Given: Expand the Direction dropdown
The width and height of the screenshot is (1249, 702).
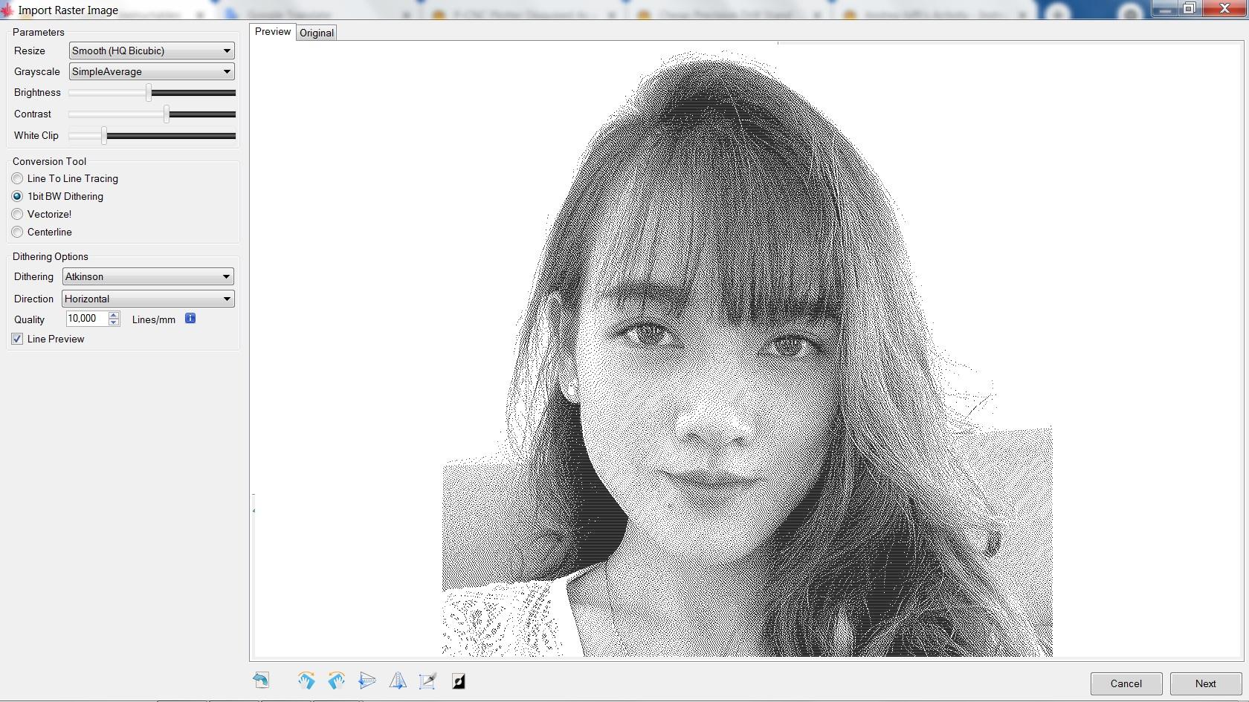Looking at the screenshot, I should pyautogui.click(x=148, y=299).
